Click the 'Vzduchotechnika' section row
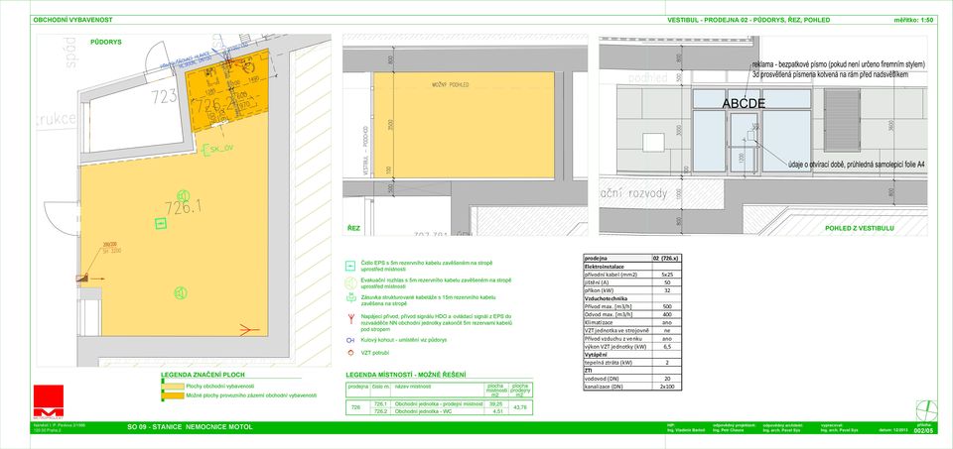 632,298
